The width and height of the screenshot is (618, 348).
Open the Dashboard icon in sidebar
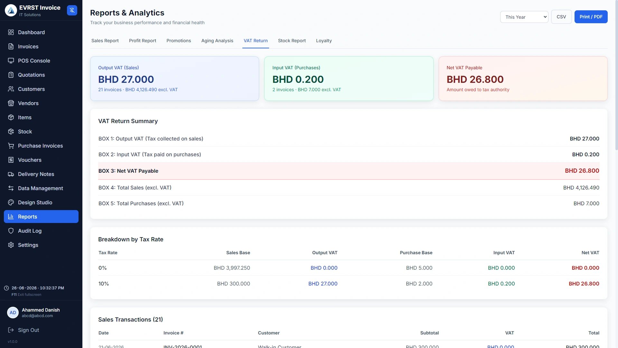[11, 32]
